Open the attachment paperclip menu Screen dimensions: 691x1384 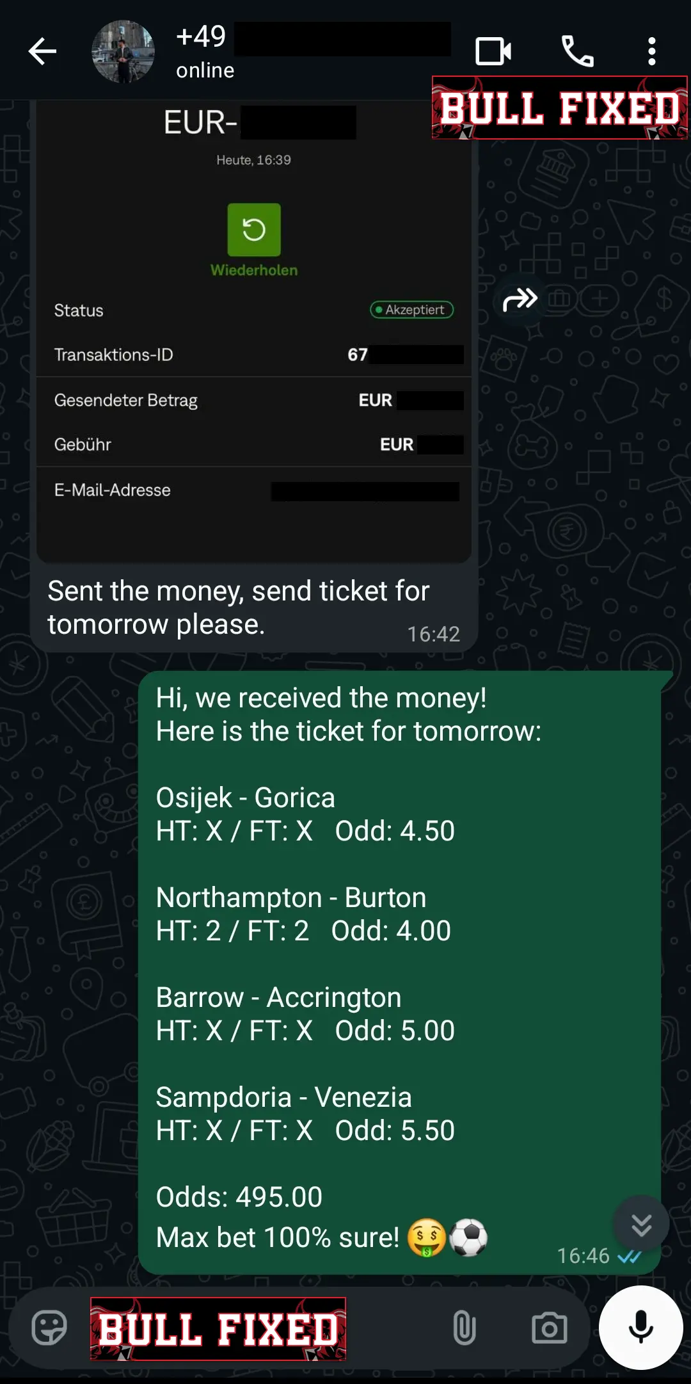(x=464, y=1328)
